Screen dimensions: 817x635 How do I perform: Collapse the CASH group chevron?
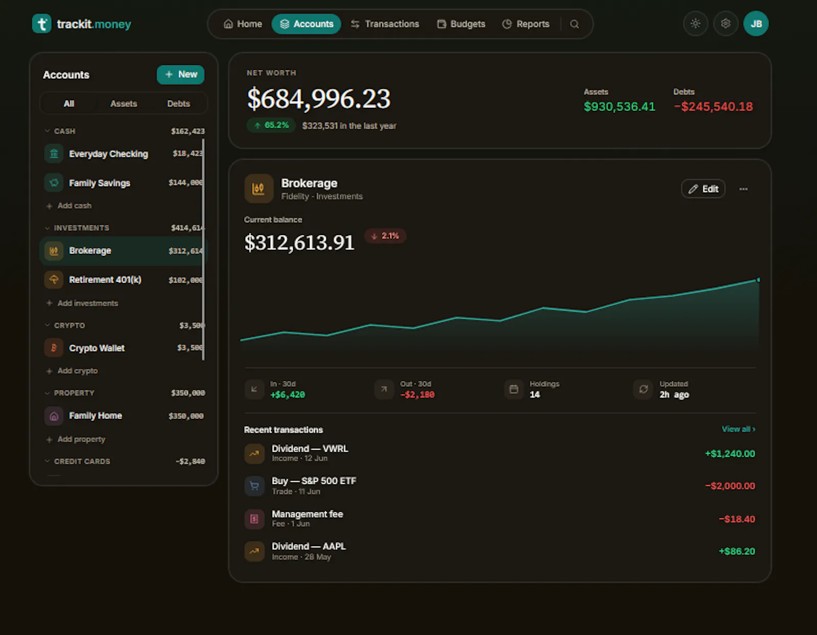click(x=47, y=131)
